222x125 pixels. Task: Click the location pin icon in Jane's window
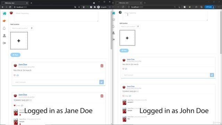click(x=32, y=28)
